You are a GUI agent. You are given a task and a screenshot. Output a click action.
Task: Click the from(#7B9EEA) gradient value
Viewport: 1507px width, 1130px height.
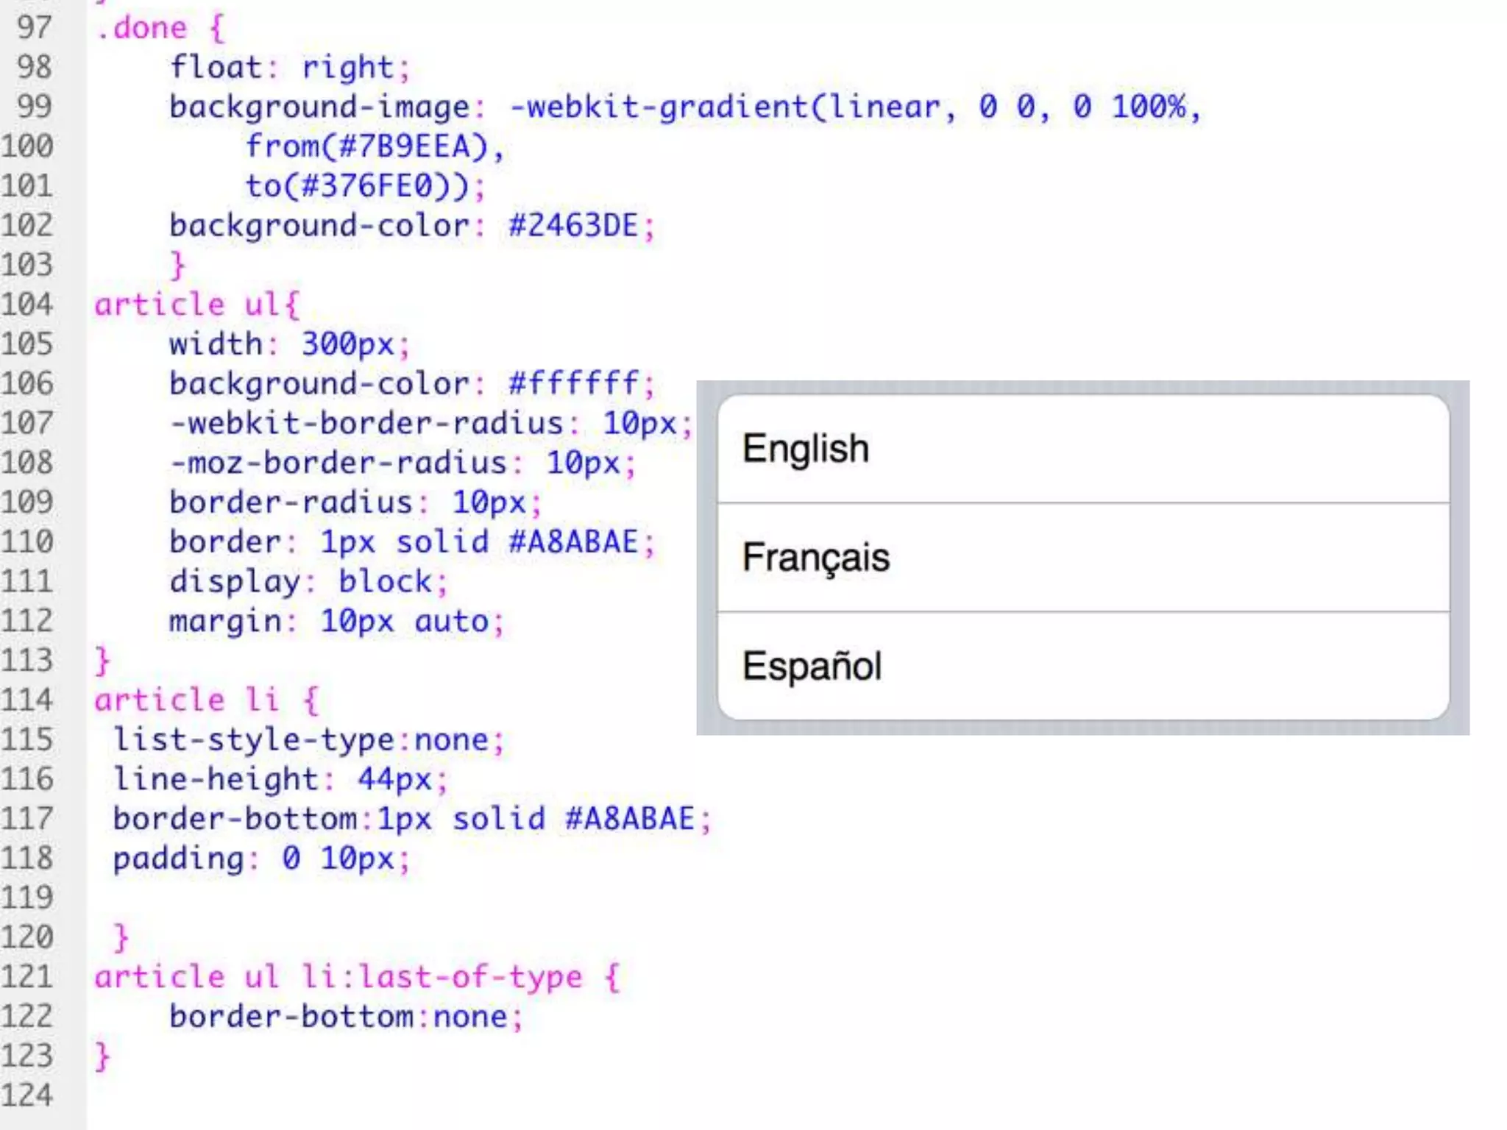368,146
